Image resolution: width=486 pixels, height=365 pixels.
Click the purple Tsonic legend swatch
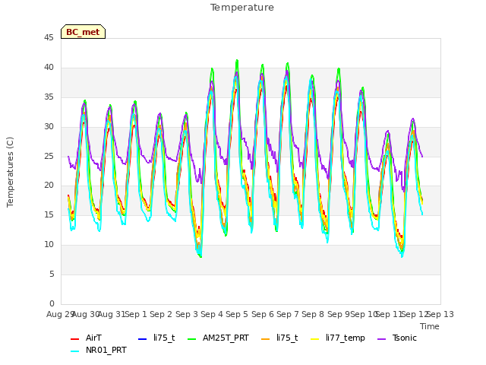click(x=382, y=339)
